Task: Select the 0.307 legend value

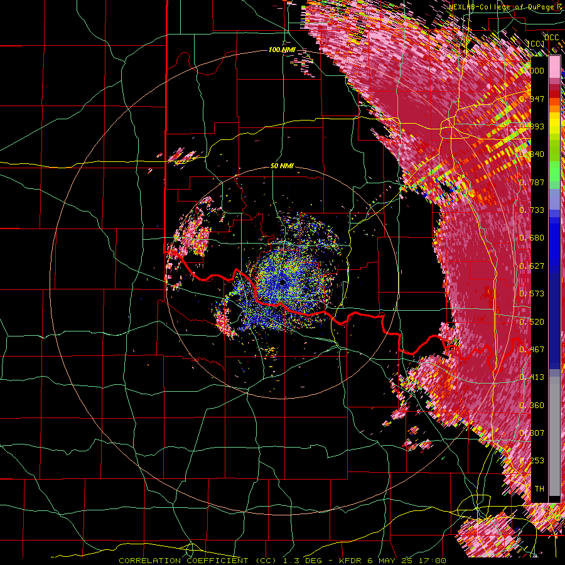Action: click(532, 433)
